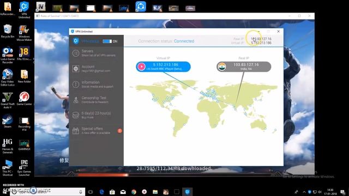Click the Virtual IP address 5.152.213.186 pill

(163, 66)
